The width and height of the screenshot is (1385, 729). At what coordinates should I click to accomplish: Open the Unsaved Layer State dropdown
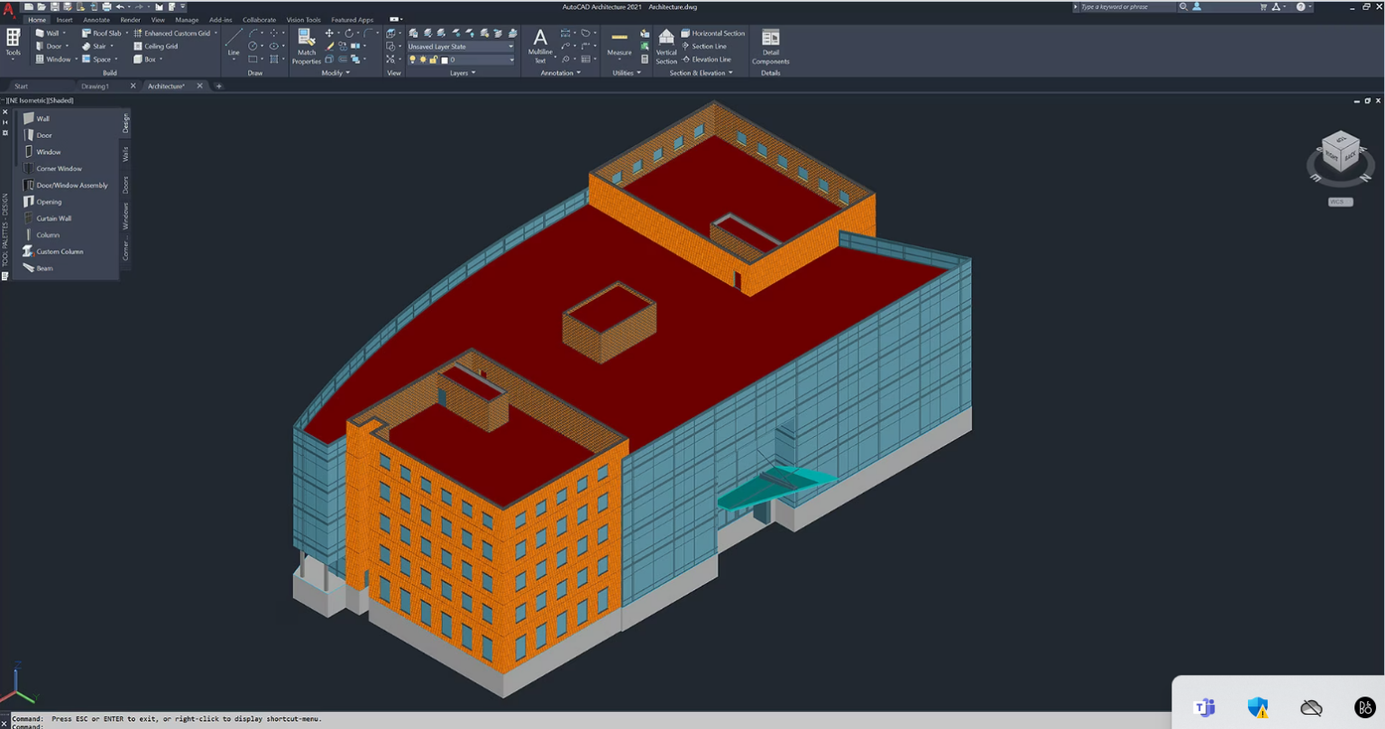(x=461, y=46)
